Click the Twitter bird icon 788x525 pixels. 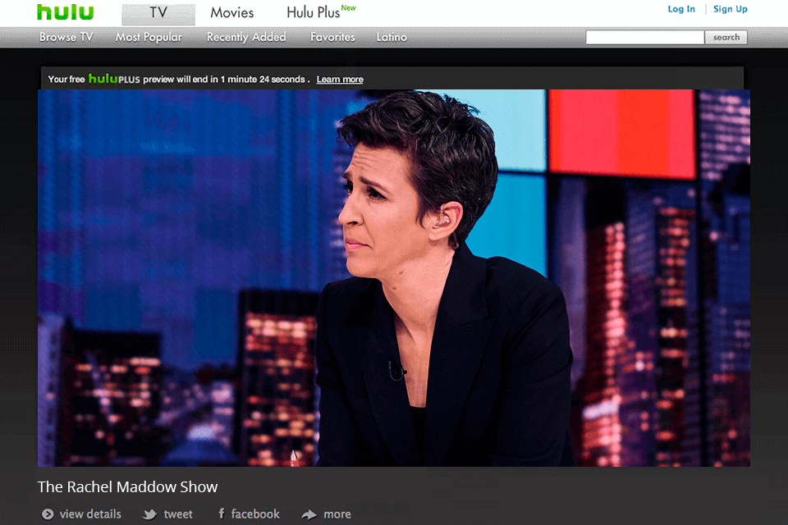[x=149, y=514]
